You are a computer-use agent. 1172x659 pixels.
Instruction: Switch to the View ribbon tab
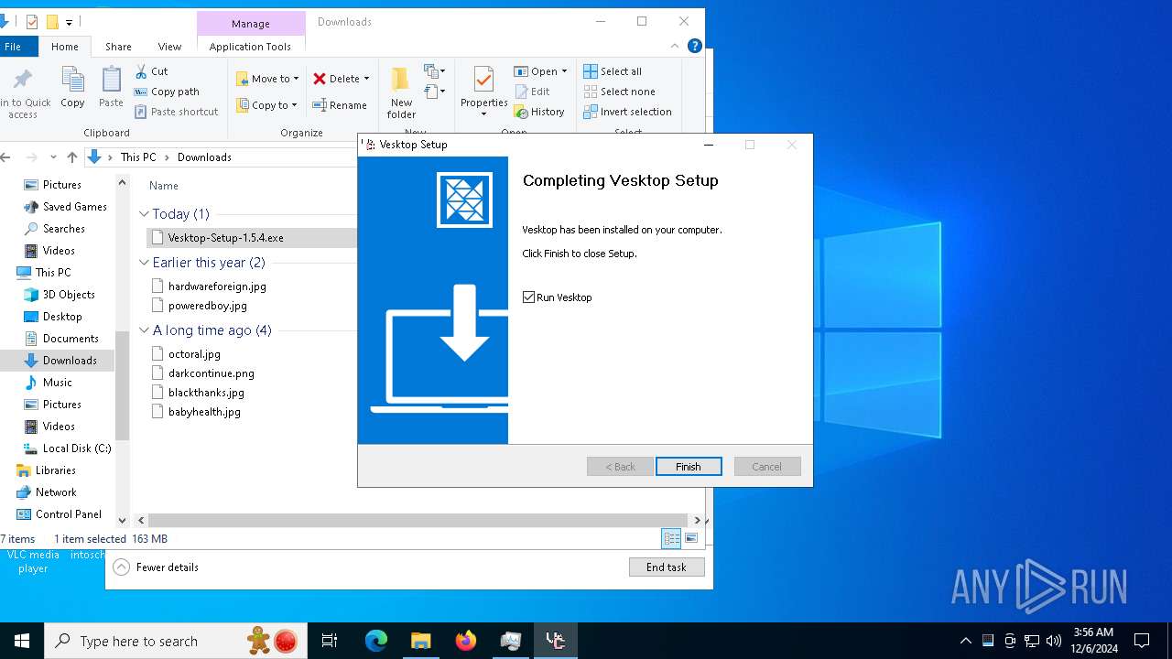click(x=169, y=47)
